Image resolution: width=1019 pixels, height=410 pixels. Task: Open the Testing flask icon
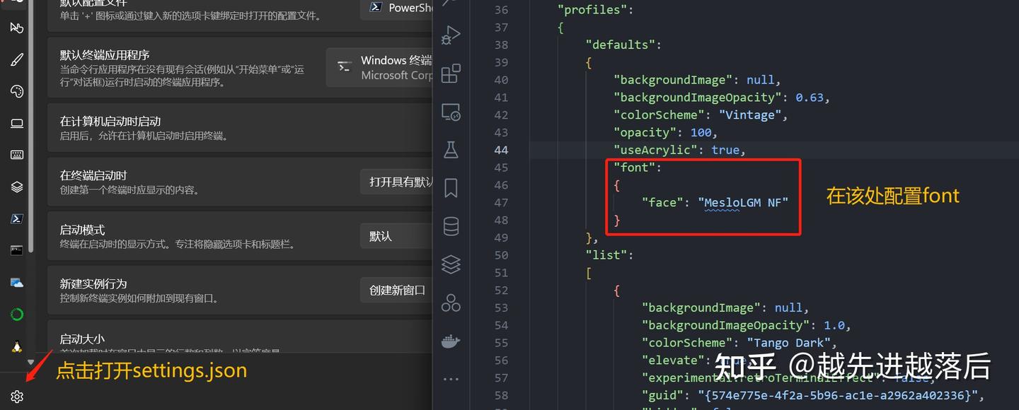[451, 150]
